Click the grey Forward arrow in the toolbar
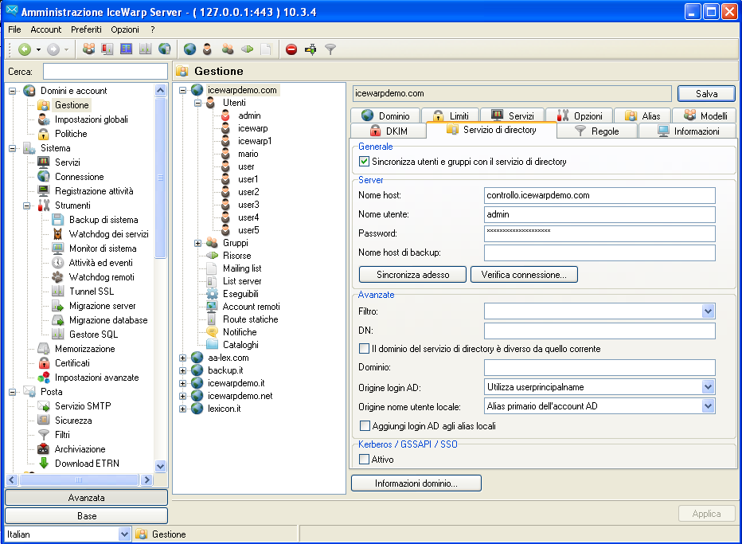Image resolution: width=742 pixels, height=544 pixels. click(x=53, y=49)
